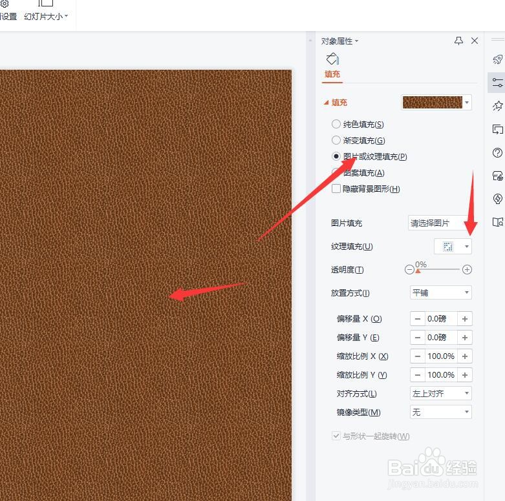This screenshot has height=501, width=505.
Task: Switch to the Fill tab
Action: click(332, 74)
